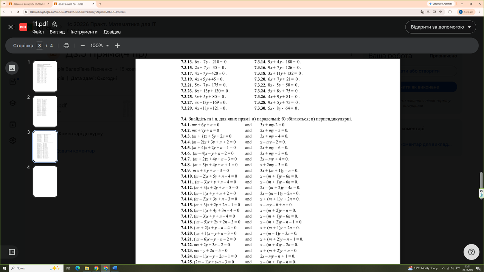
Task: Click the volume speaker icon in system tray
Action: [452, 268]
